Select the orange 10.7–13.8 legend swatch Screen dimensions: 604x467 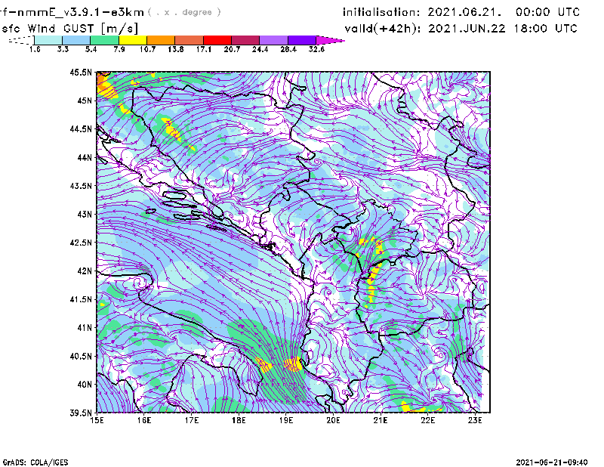(161, 40)
